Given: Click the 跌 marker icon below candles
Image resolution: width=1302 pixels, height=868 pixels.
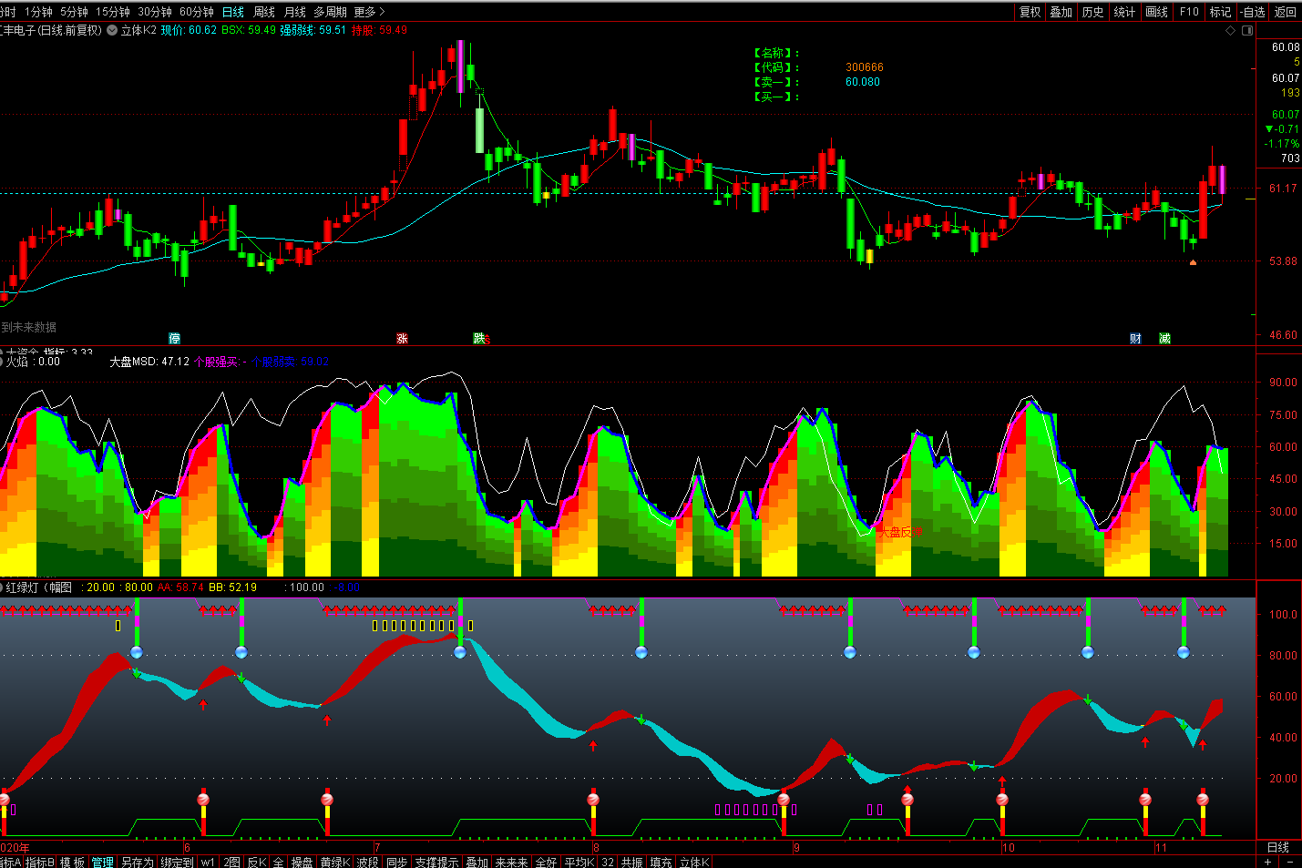Looking at the screenshot, I should (479, 339).
